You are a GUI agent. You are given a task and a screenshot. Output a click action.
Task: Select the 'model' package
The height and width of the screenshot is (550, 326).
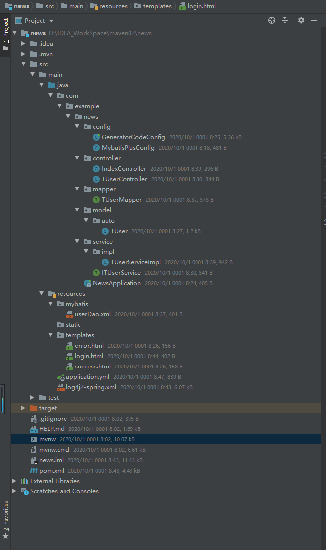[102, 210]
